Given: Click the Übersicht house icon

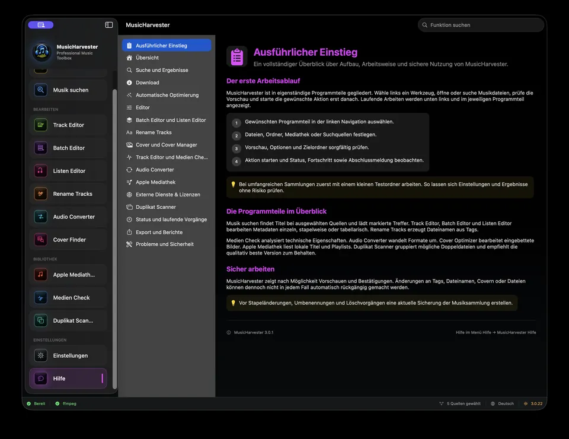Looking at the screenshot, I should tap(129, 58).
